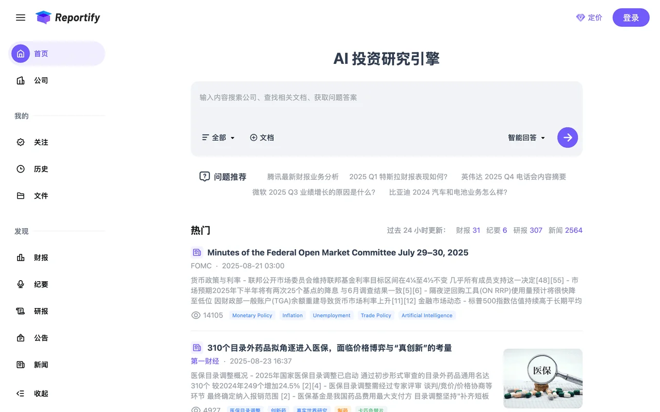Open the 智能回答 answer mode dropdown
This screenshot has width=660, height=412.
[526, 138]
